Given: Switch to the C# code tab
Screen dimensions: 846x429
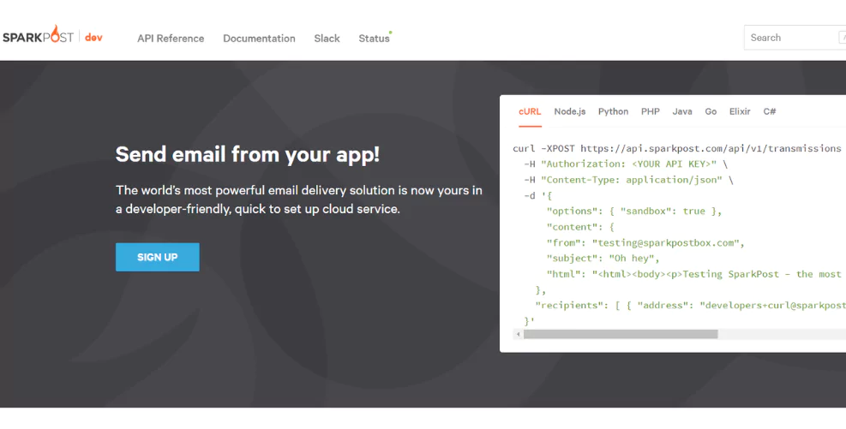Looking at the screenshot, I should (770, 111).
